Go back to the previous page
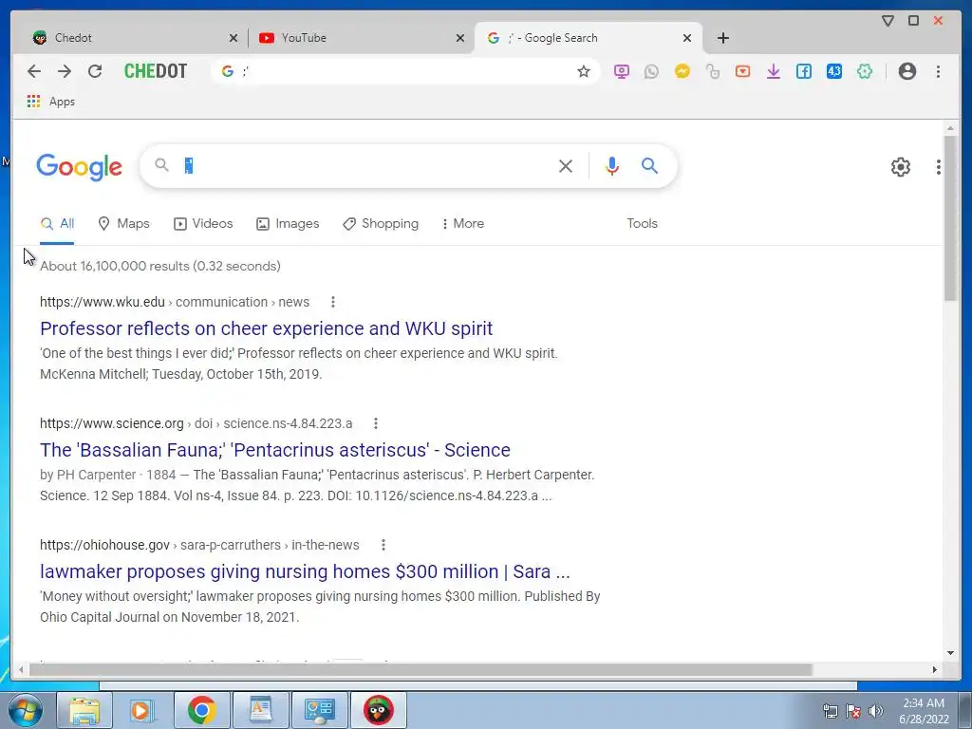 (x=34, y=71)
